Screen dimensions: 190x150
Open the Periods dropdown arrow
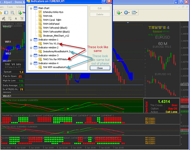(129, 12)
